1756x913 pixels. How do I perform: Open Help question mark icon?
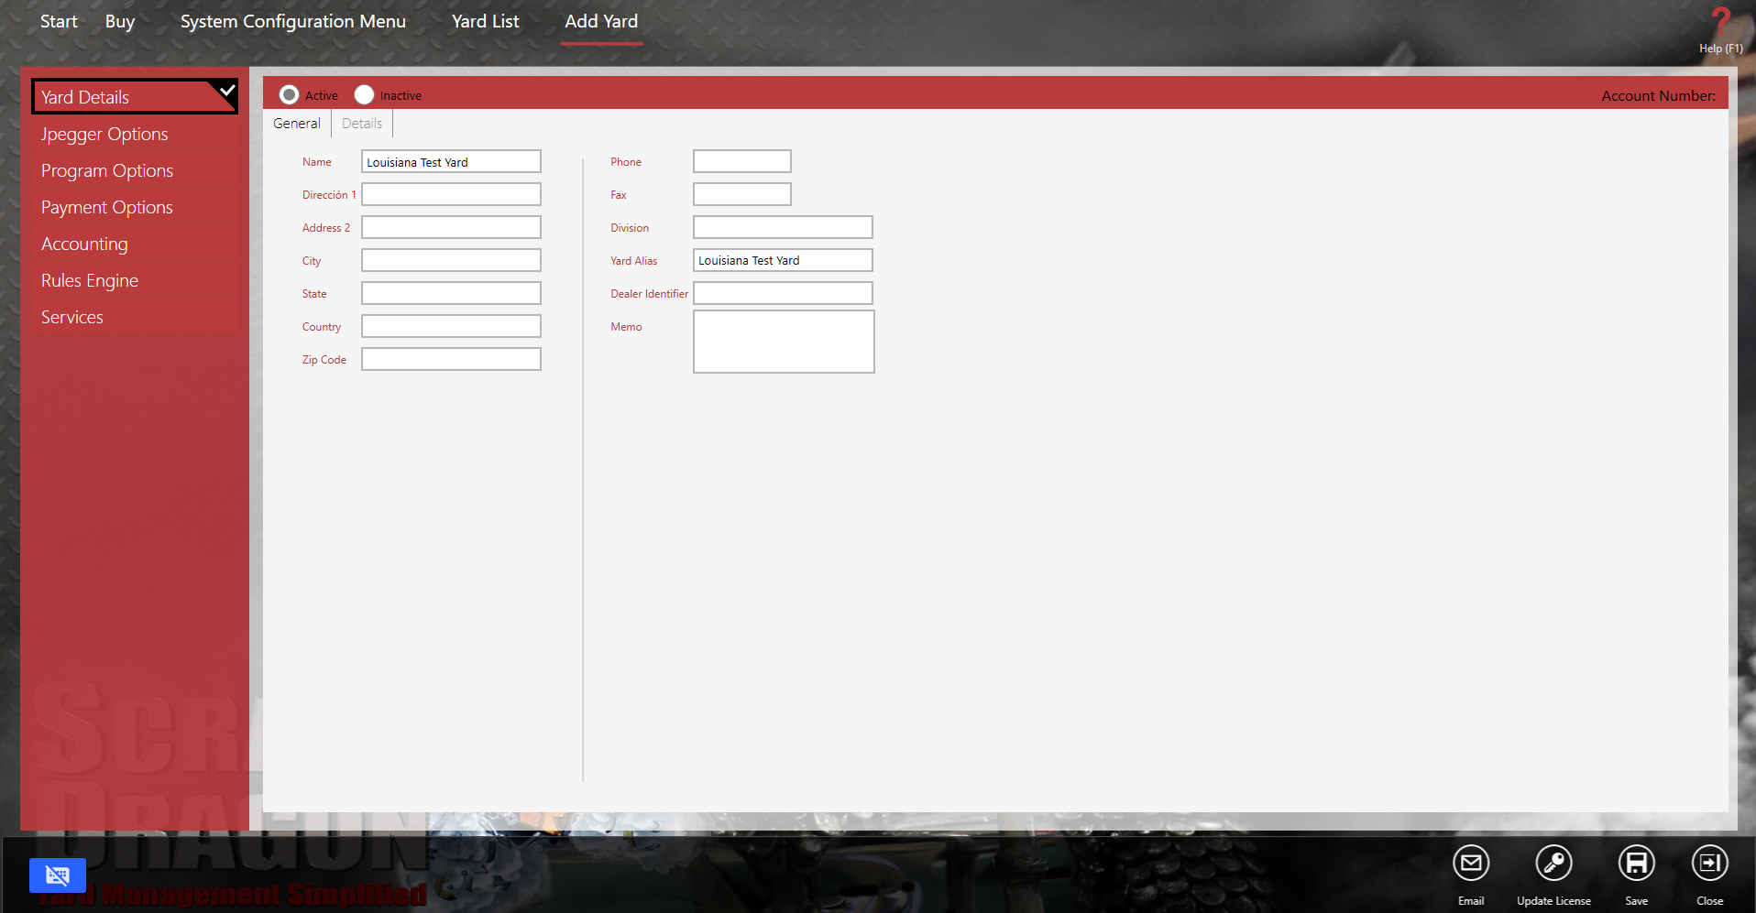tap(1720, 22)
